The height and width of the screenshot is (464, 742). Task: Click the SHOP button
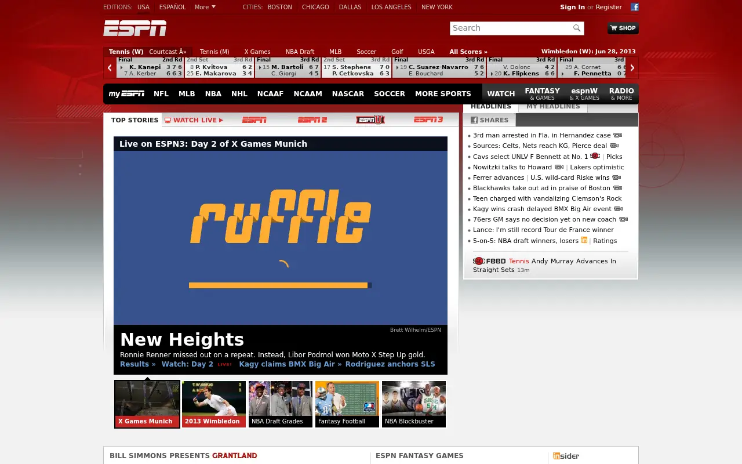coord(623,28)
